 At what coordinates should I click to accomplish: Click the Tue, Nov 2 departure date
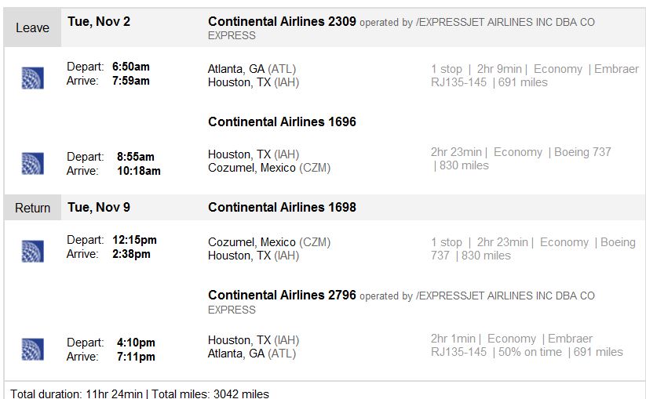tap(99, 21)
